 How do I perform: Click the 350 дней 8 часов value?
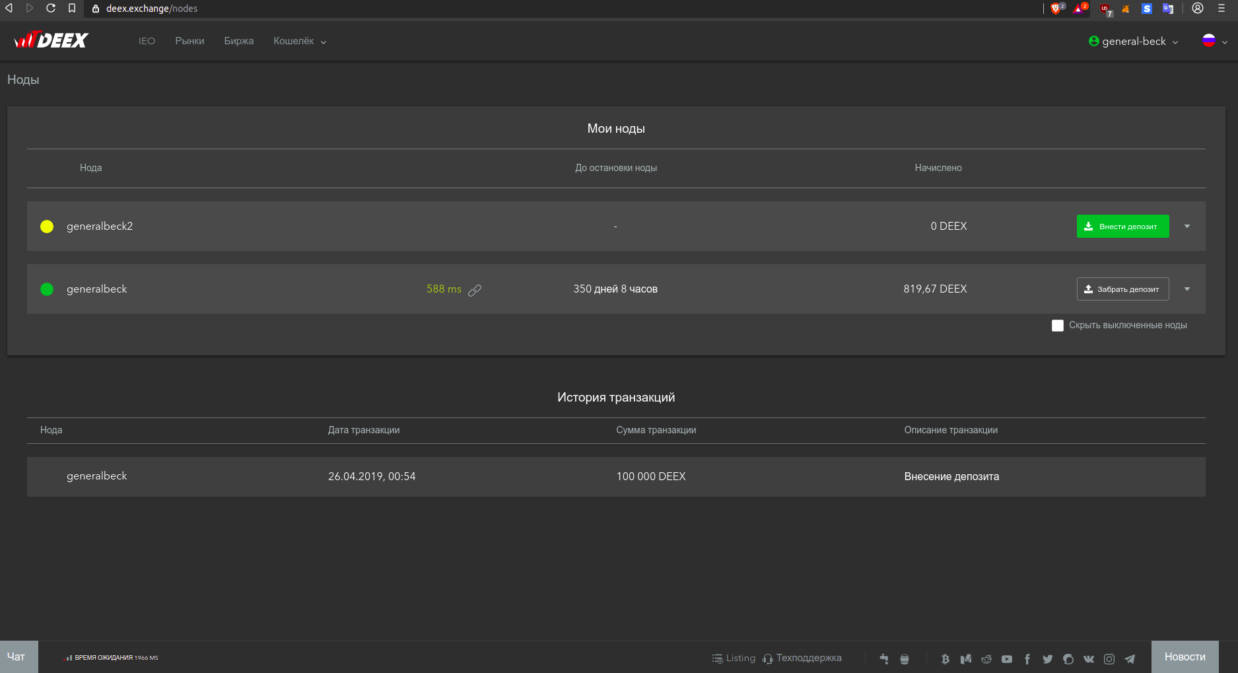click(615, 289)
